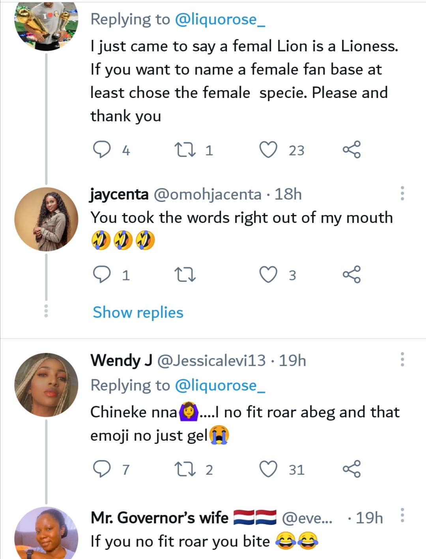Like Wendy J's tweet
This screenshot has height=559, width=426.
[x=268, y=469]
